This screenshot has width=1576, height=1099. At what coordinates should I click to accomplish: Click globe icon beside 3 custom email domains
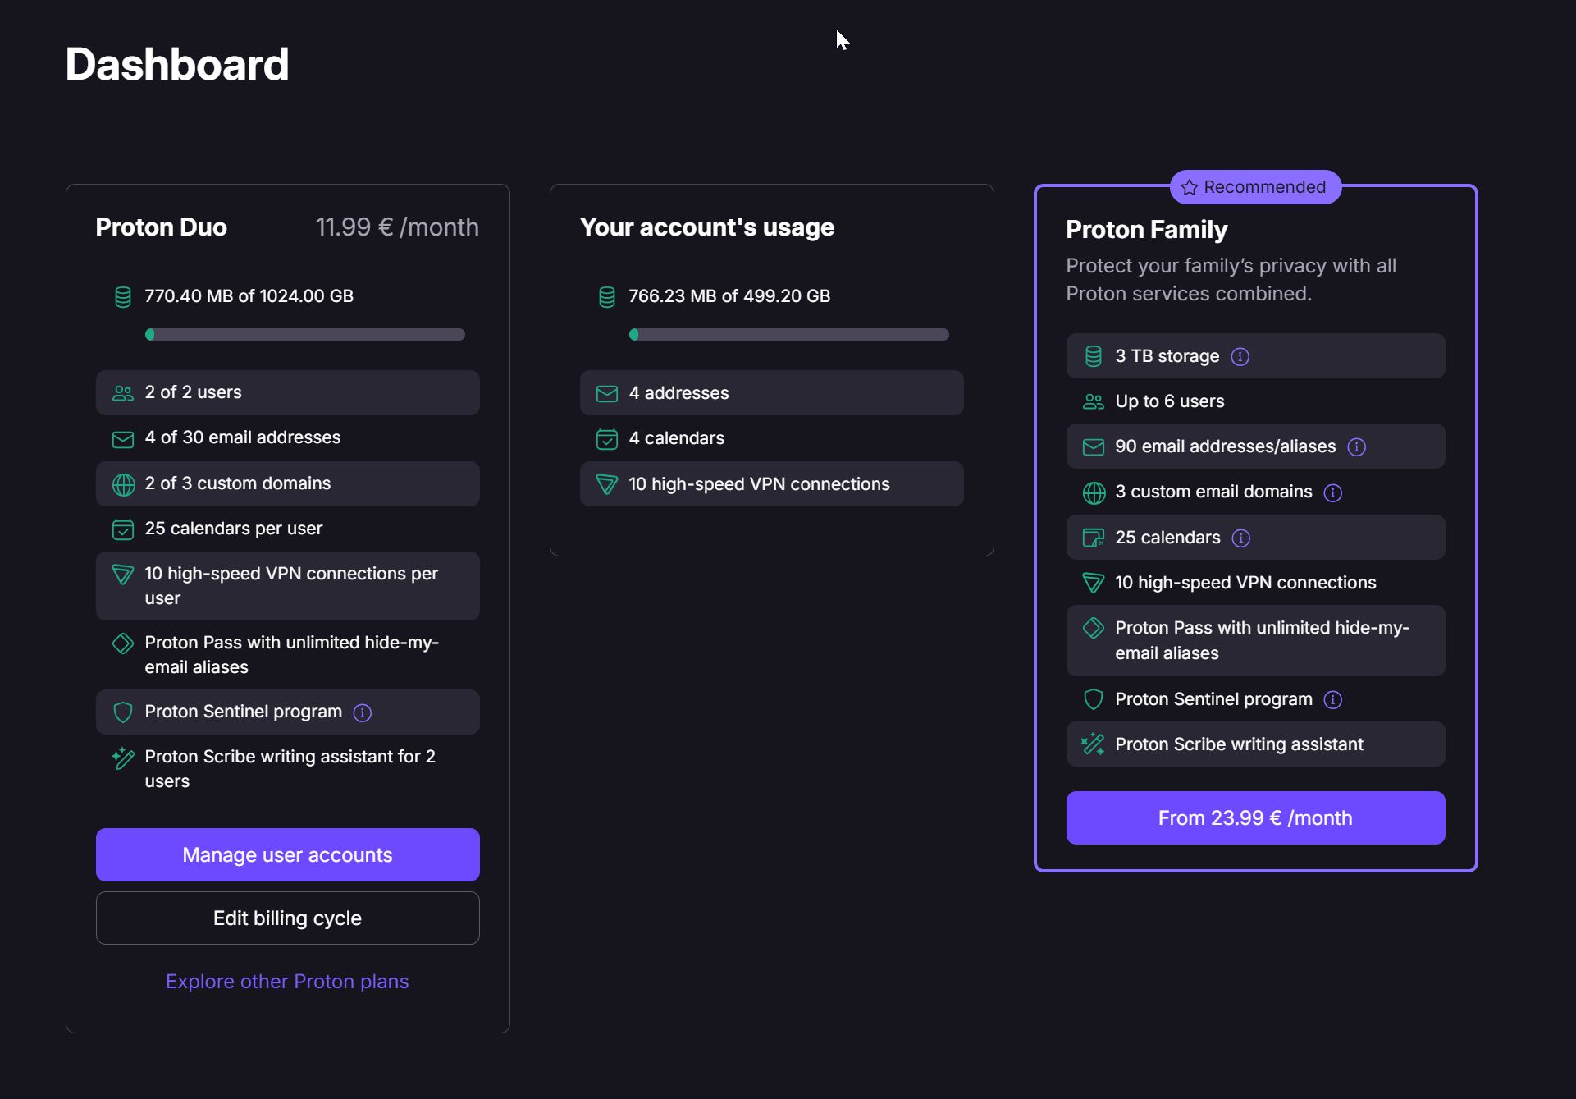(1094, 493)
